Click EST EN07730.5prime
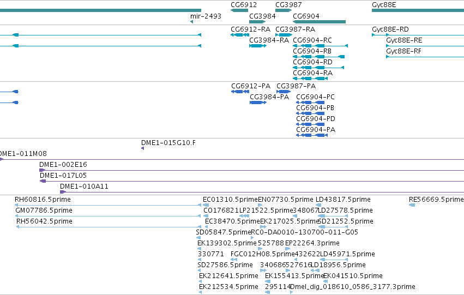Image resolution: width=464 pixels, height=295 pixels. (260, 205)
